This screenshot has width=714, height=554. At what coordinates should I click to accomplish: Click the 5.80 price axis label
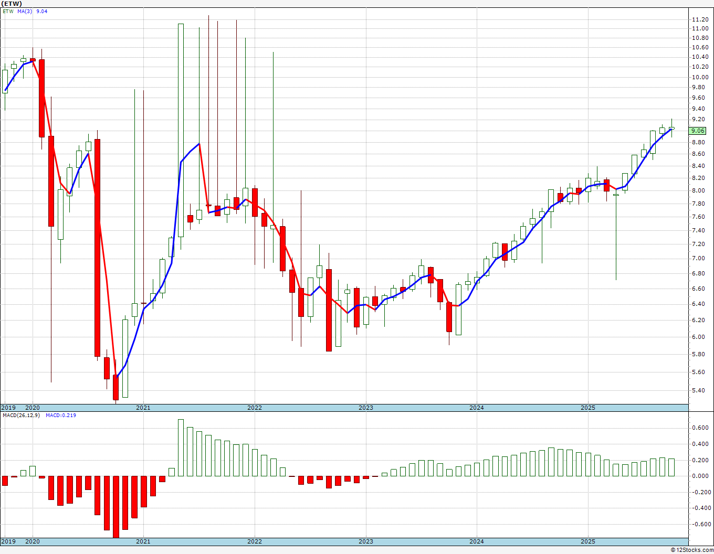click(x=699, y=354)
